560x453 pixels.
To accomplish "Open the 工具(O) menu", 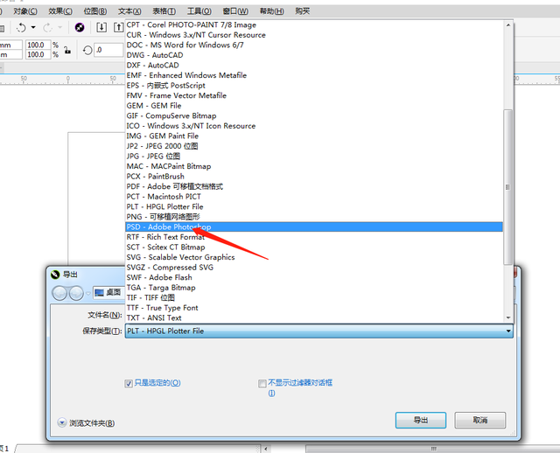I will (x=199, y=11).
